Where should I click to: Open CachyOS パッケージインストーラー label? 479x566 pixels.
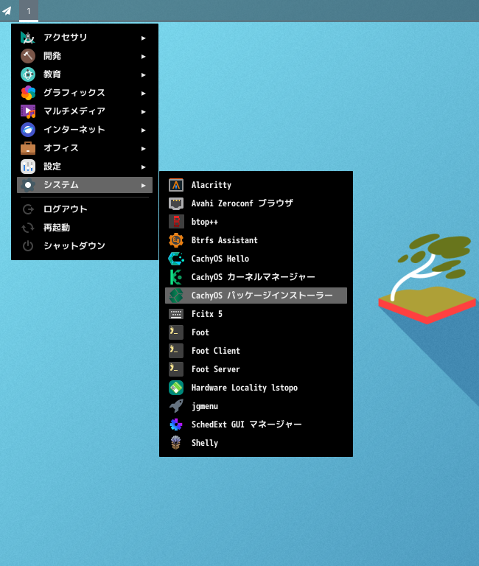tap(262, 296)
